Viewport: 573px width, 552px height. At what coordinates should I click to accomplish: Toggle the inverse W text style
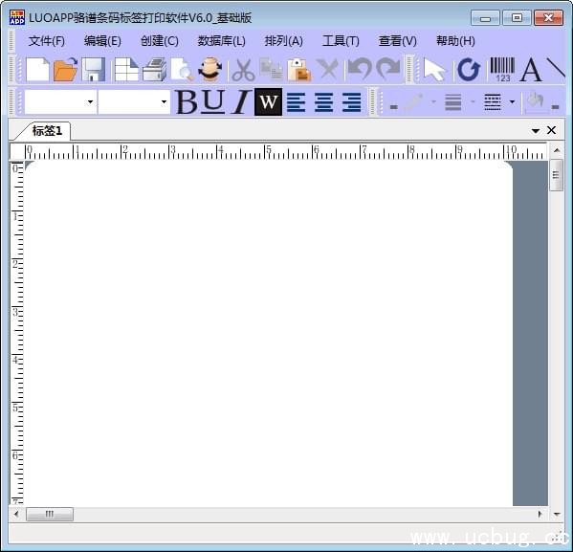click(268, 102)
